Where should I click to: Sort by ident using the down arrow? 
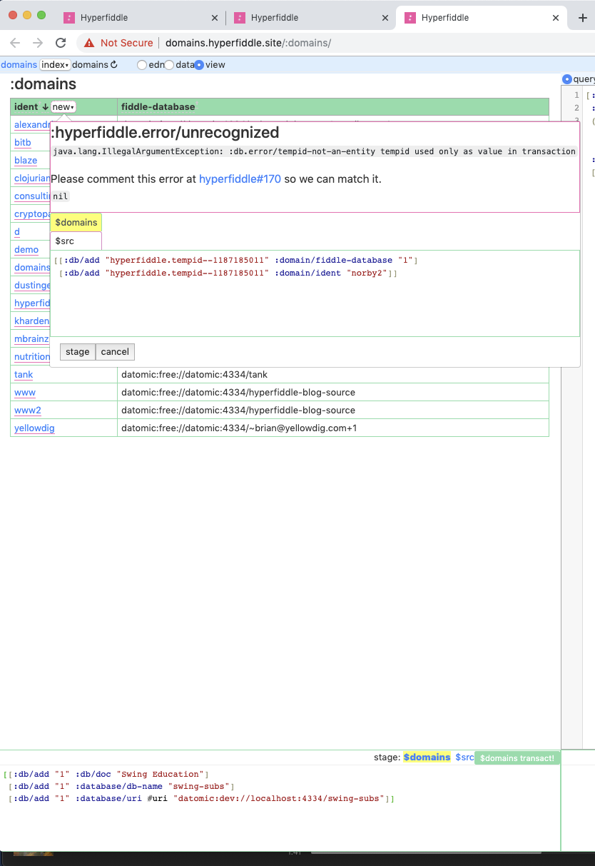coord(46,107)
